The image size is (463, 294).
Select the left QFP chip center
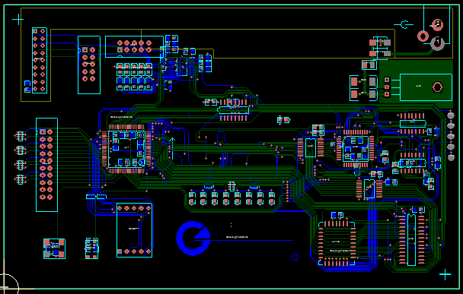tap(126, 149)
